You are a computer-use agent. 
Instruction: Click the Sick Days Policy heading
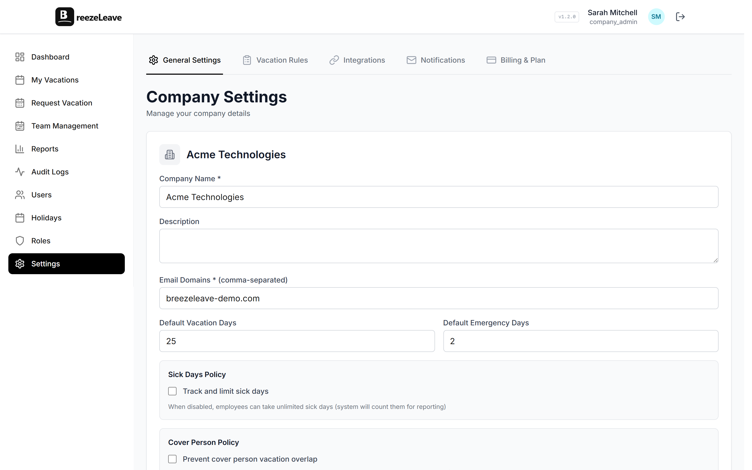click(x=197, y=375)
